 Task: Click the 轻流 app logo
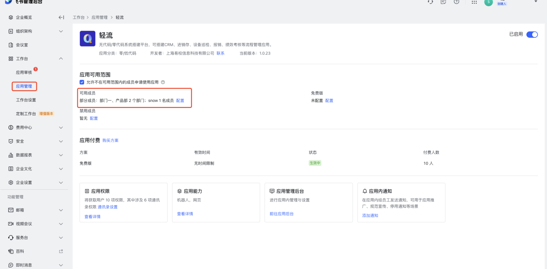pos(88,39)
